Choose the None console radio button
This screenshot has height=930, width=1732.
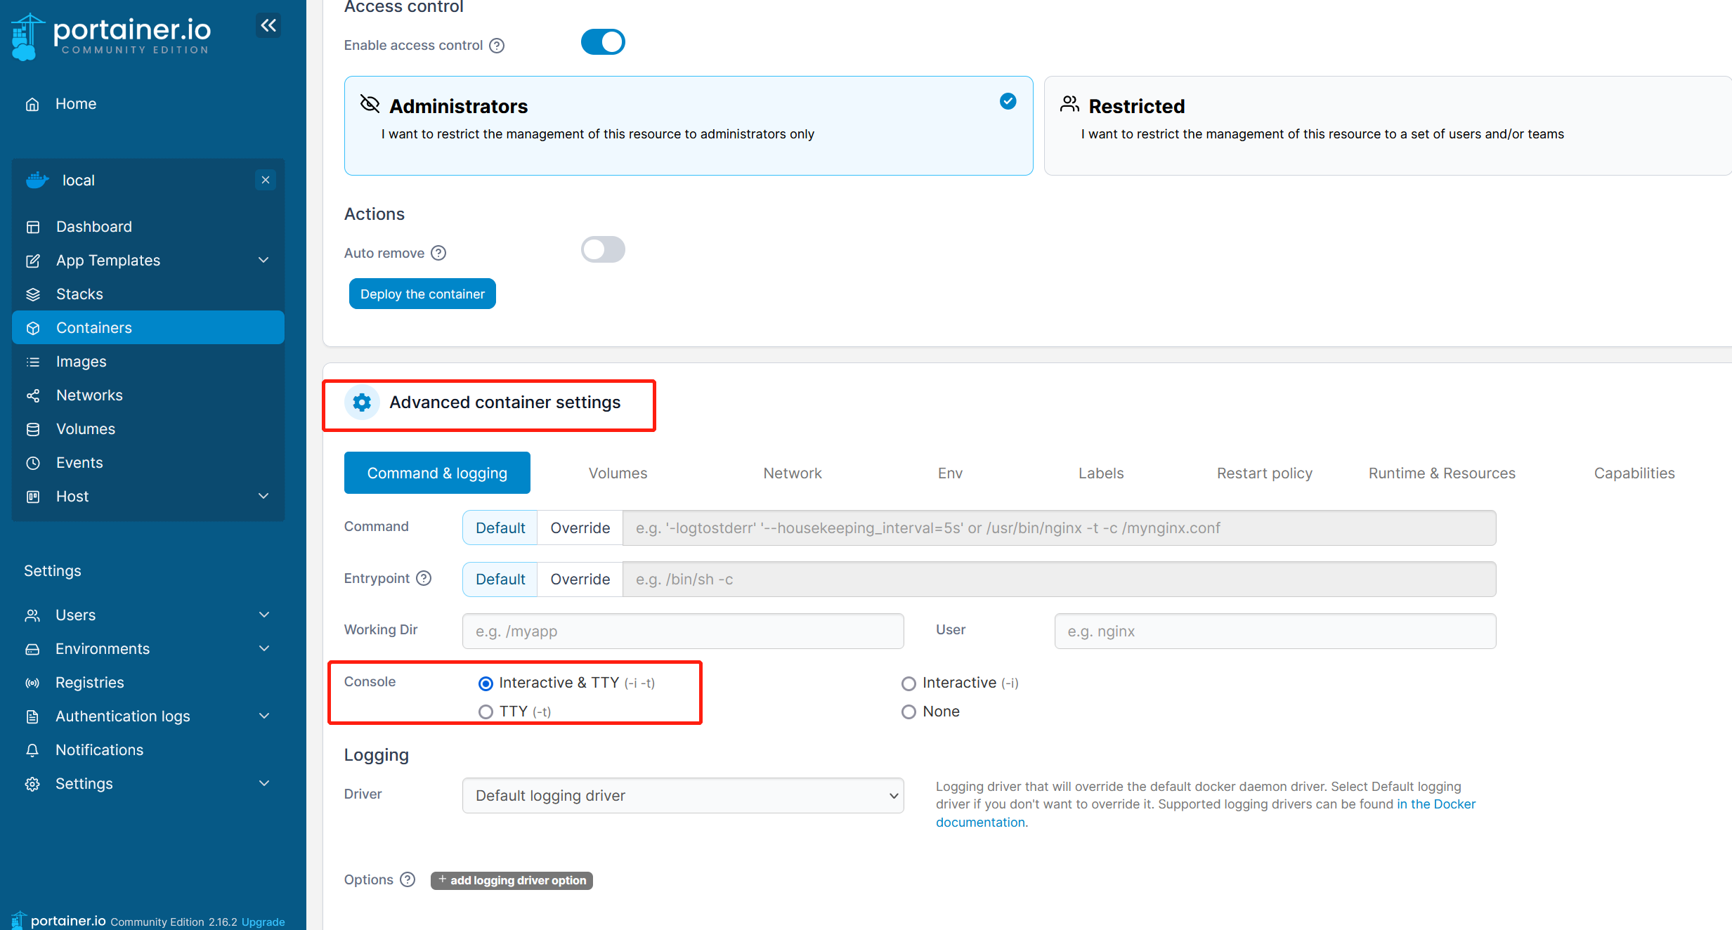[x=909, y=712]
